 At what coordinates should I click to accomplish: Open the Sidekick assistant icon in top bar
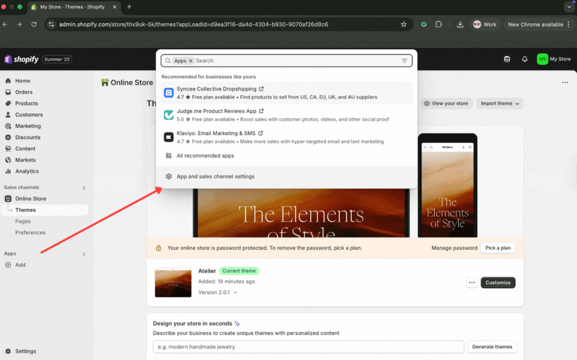pos(507,59)
